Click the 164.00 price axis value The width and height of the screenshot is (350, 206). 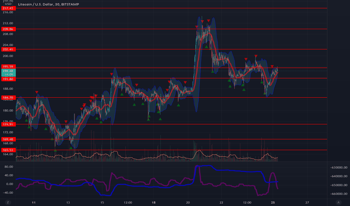pyautogui.click(x=8, y=154)
